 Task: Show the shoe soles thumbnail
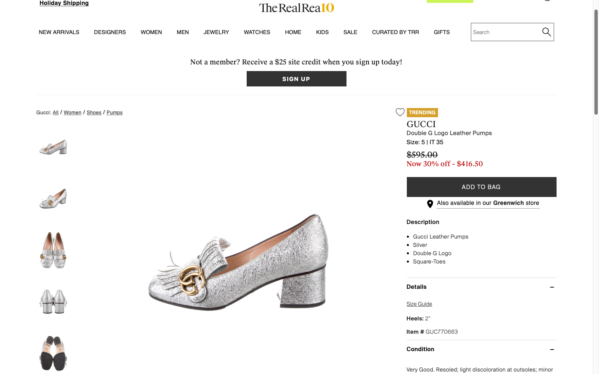pyautogui.click(x=53, y=353)
